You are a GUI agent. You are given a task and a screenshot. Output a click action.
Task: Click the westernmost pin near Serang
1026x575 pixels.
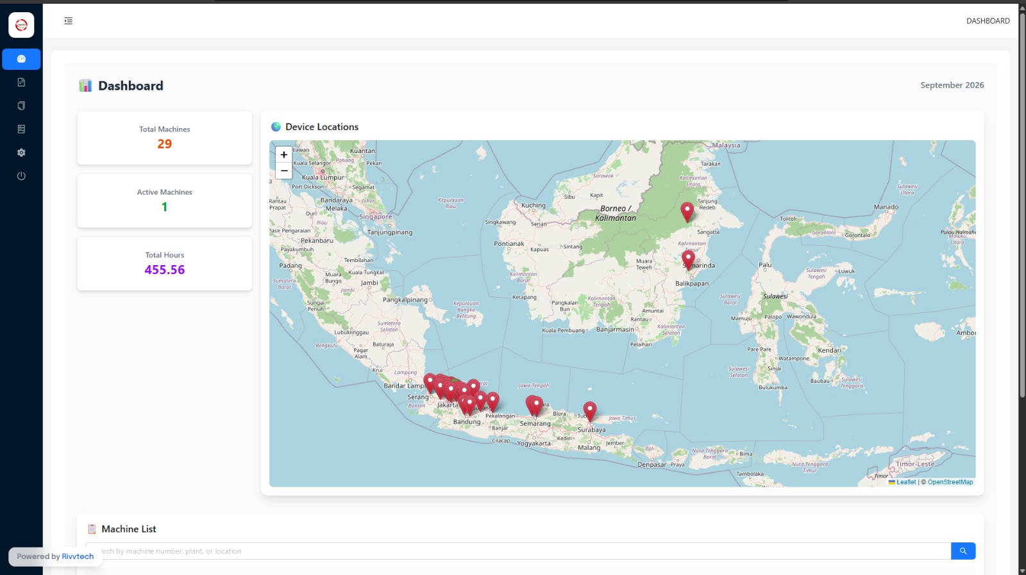tap(430, 383)
